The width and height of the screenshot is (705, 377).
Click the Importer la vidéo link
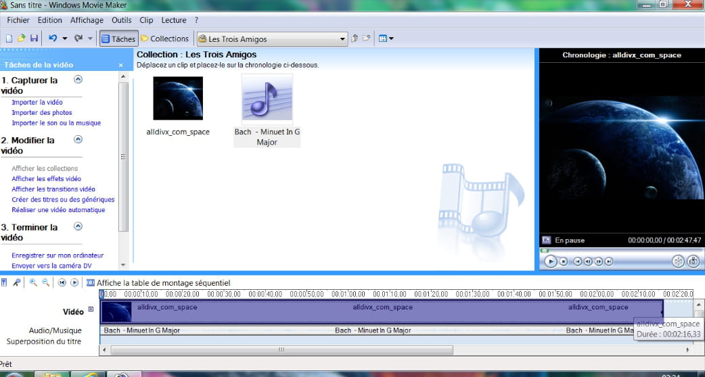pos(37,102)
